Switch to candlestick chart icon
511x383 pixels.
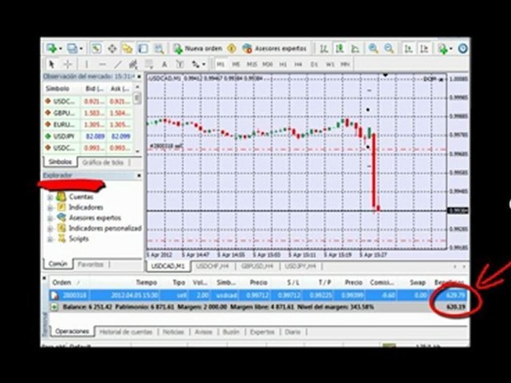340,48
